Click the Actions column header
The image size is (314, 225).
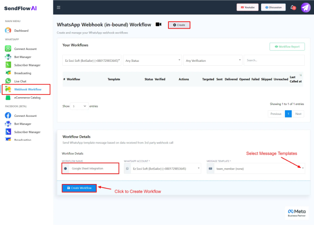tap(184, 79)
